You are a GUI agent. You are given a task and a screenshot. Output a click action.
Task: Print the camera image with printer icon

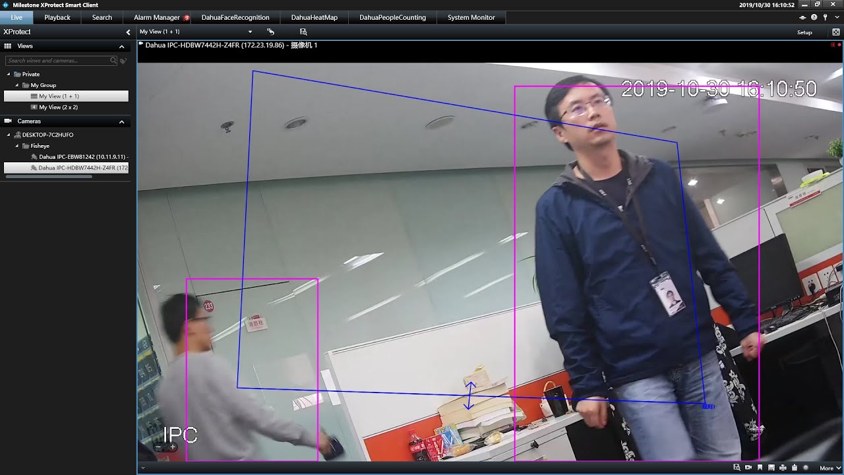pyautogui.click(x=783, y=468)
